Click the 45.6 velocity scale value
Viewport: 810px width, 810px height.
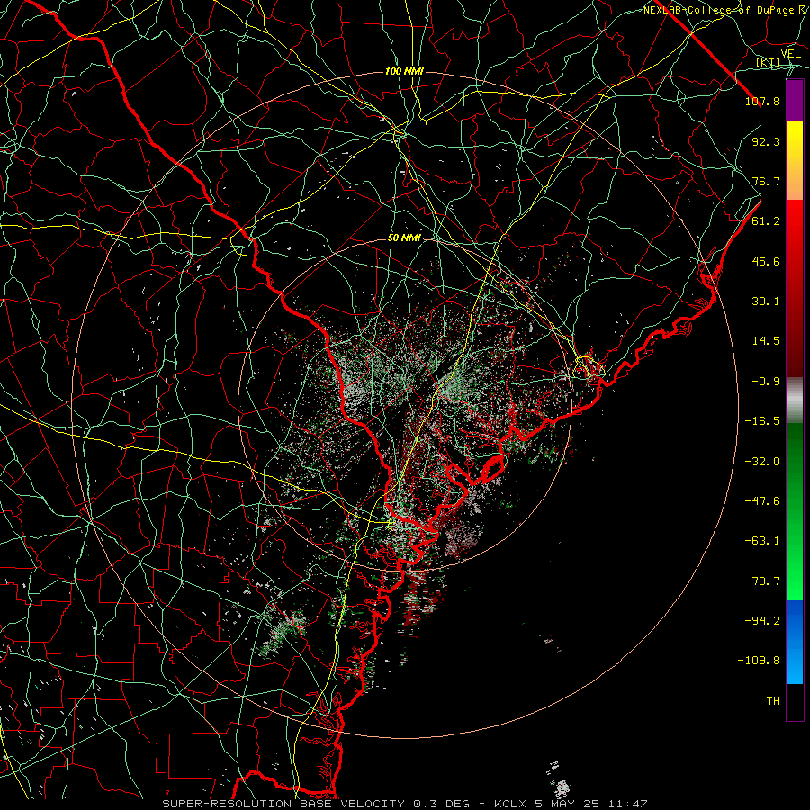click(766, 261)
